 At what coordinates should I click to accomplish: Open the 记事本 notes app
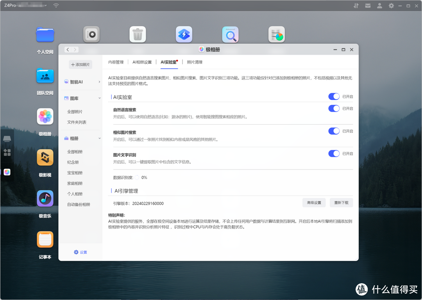click(45, 240)
